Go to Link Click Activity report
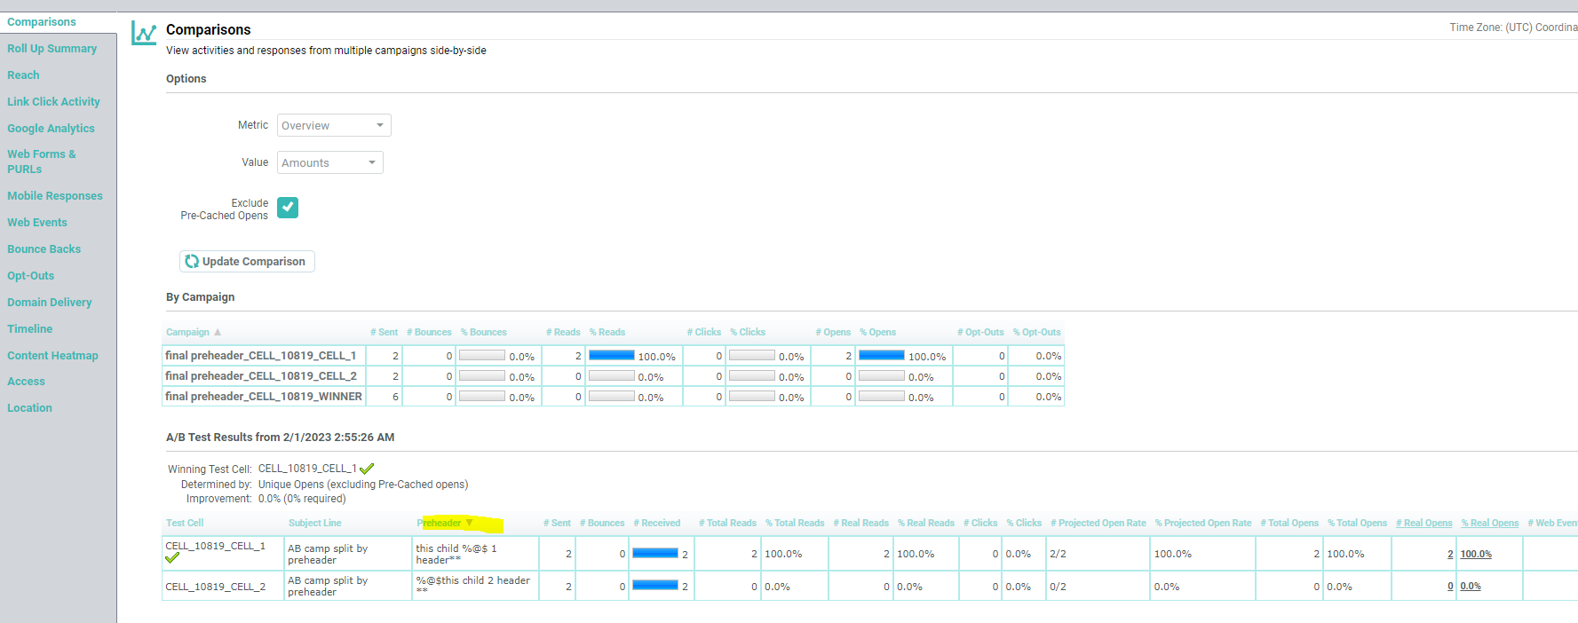The height and width of the screenshot is (623, 1578). coord(53,102)
